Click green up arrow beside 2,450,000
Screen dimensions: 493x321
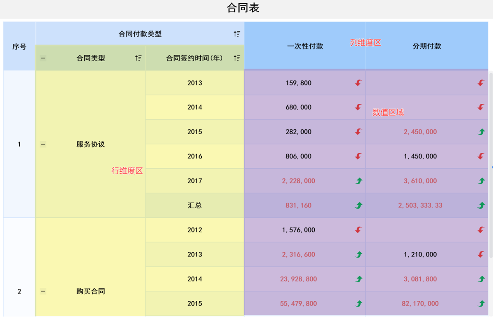click(x=481, y=132)
